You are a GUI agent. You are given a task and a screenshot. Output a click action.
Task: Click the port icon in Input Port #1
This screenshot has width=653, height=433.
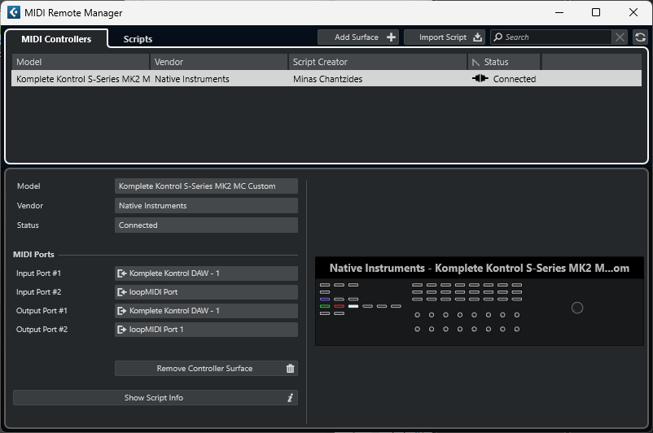(122, 273)
